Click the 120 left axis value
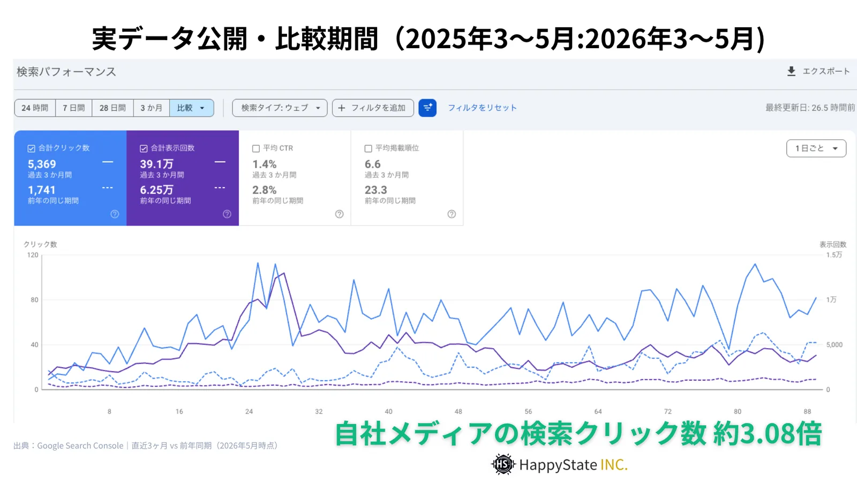The width and height of the screenshot is (857, 482). pyautogui.click(x=33, y=255)
